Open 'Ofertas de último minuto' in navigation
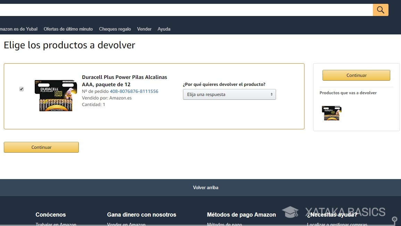This screenshot has width=401, height=226. 68,29
